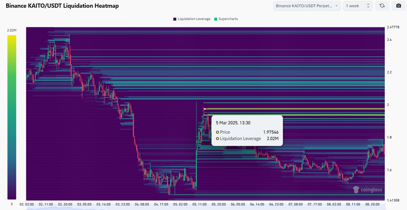
Task: Click the Binance KAITO/USDT Liquidation Heatmap title
Action: point(62,6)
